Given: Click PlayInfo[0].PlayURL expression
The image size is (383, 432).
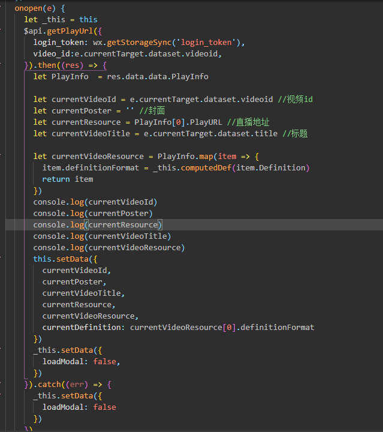Looking at the screenshot, I should pos(178,122).
